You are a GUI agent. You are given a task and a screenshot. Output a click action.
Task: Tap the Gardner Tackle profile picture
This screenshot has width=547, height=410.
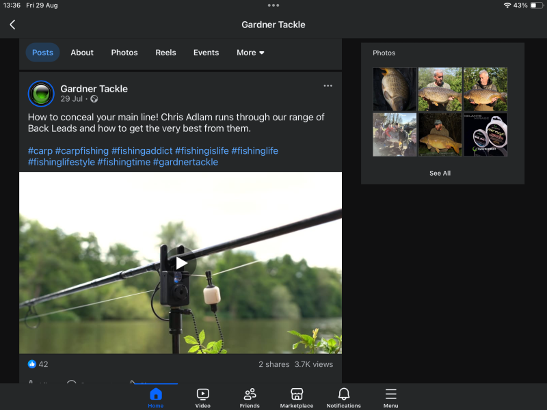(x=41, y=94)
